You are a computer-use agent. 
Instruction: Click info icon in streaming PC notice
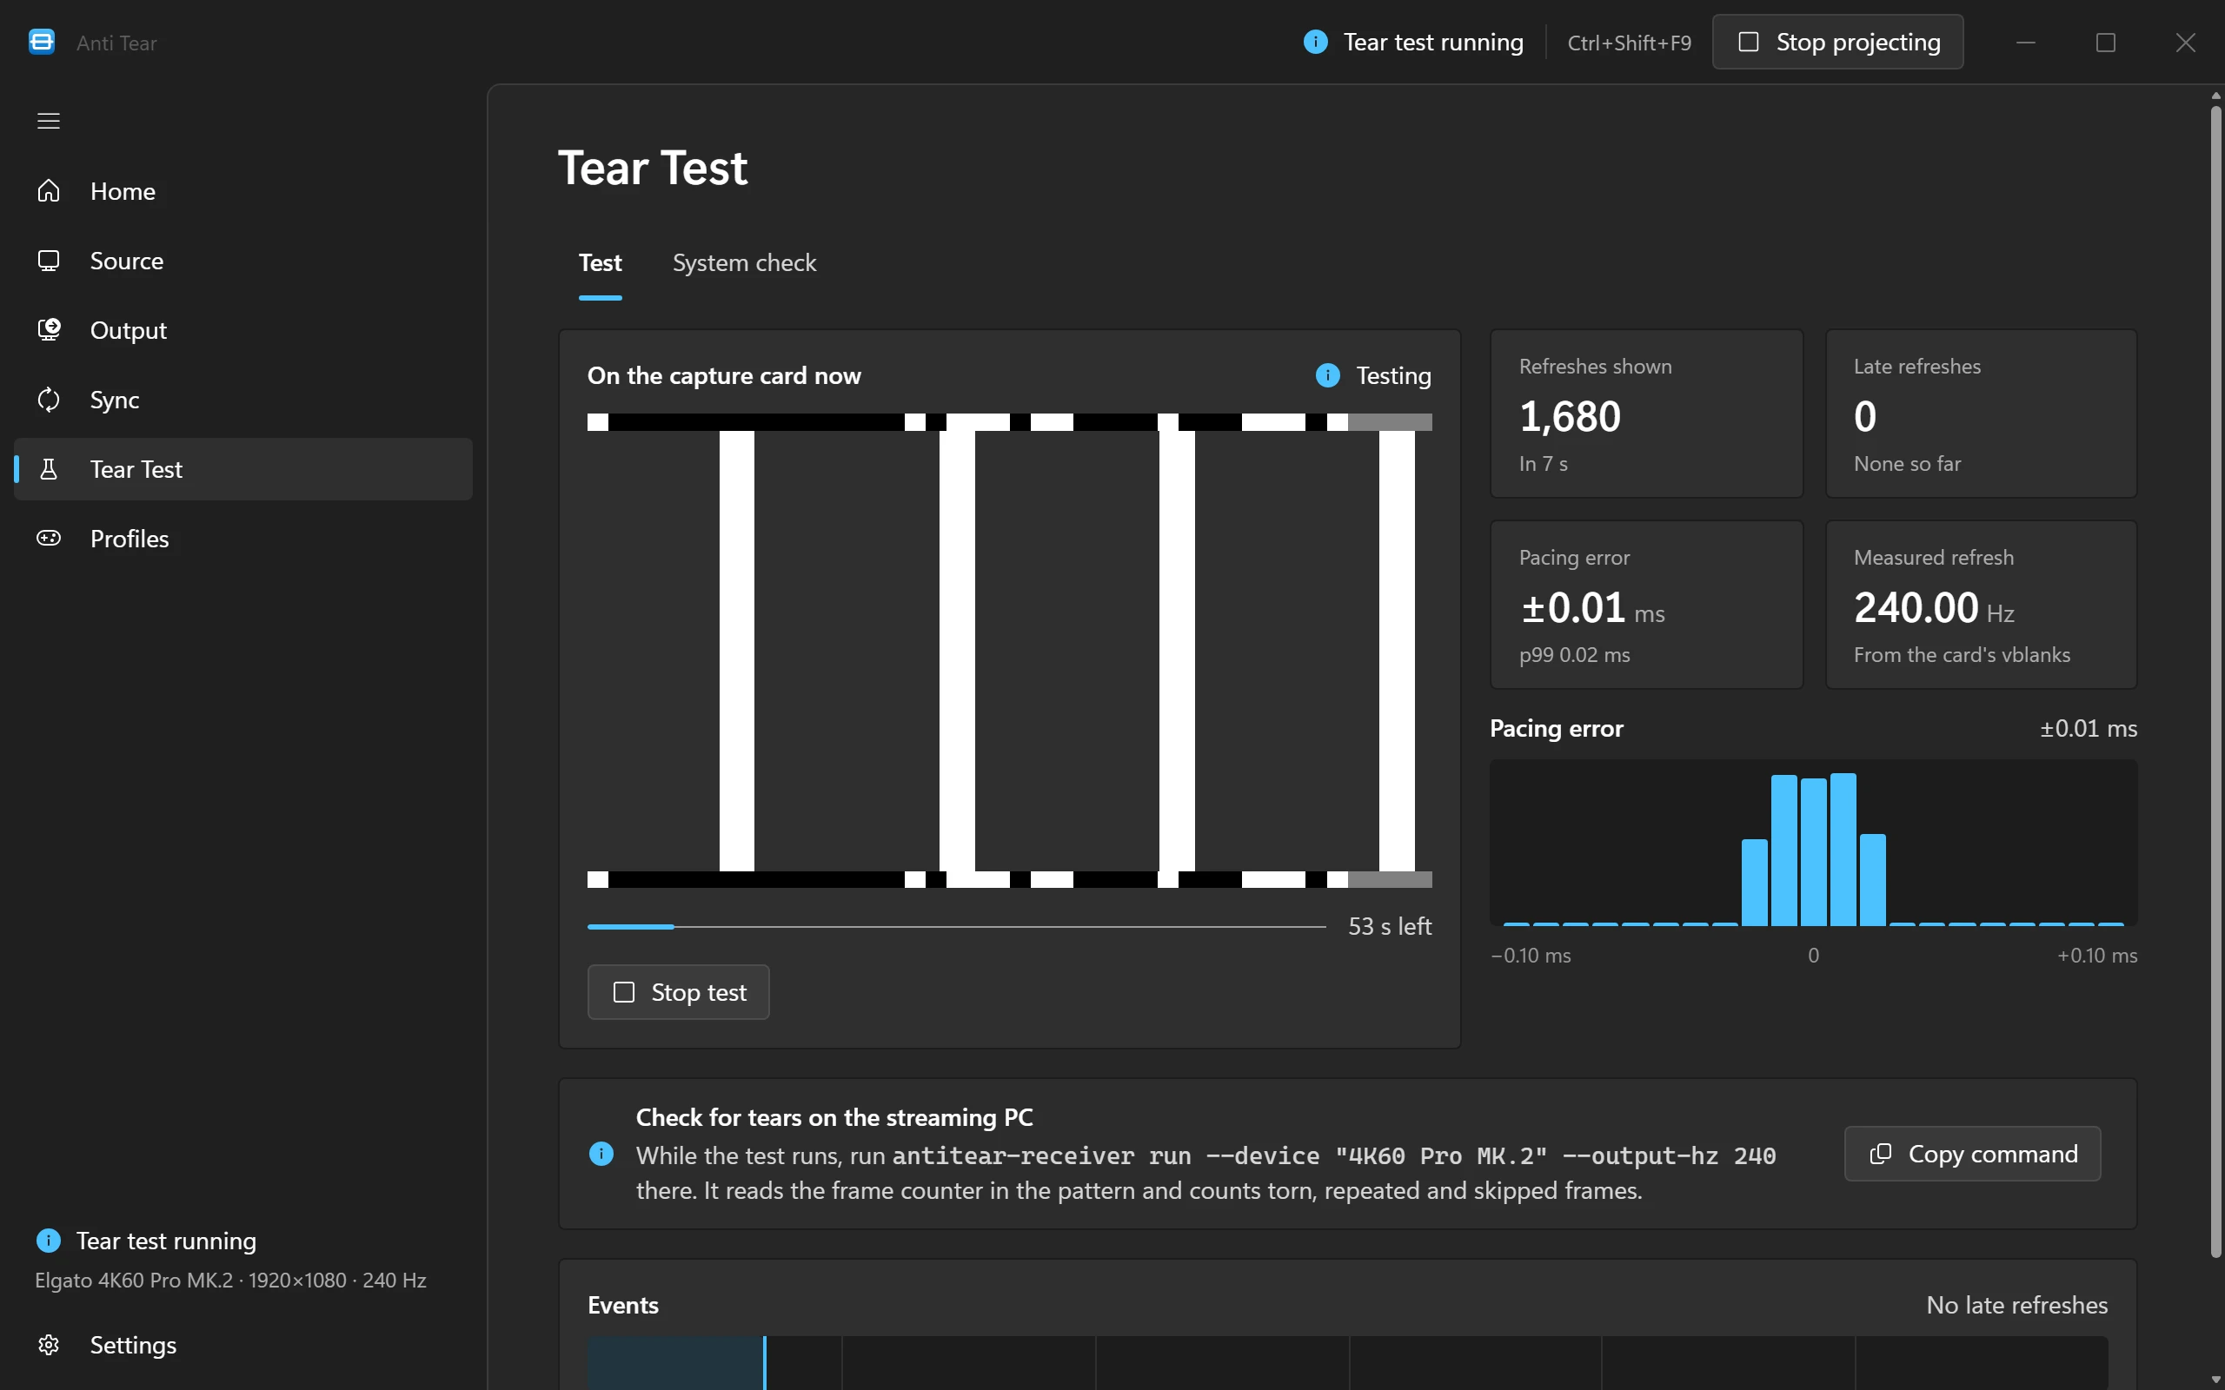click(601, 1154)
